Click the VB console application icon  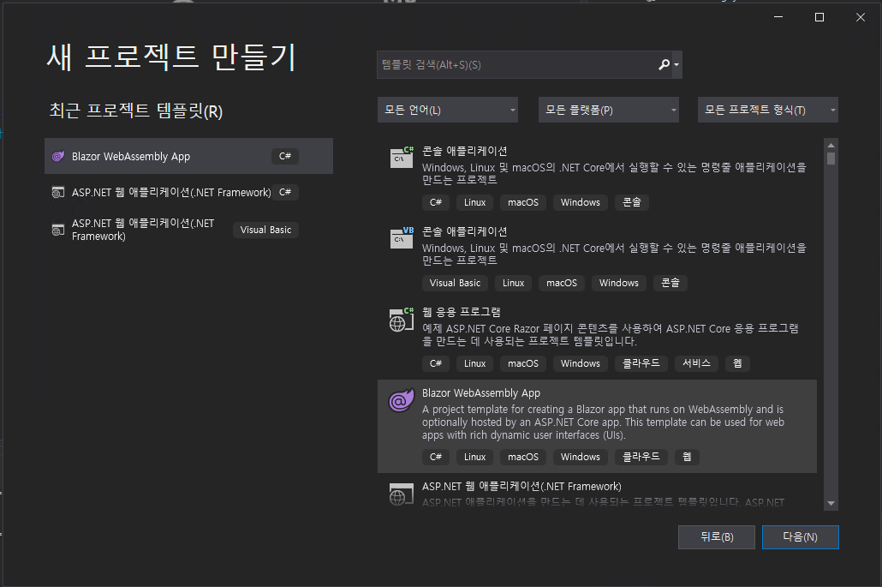pyautogui.click(x=402, y=238)
